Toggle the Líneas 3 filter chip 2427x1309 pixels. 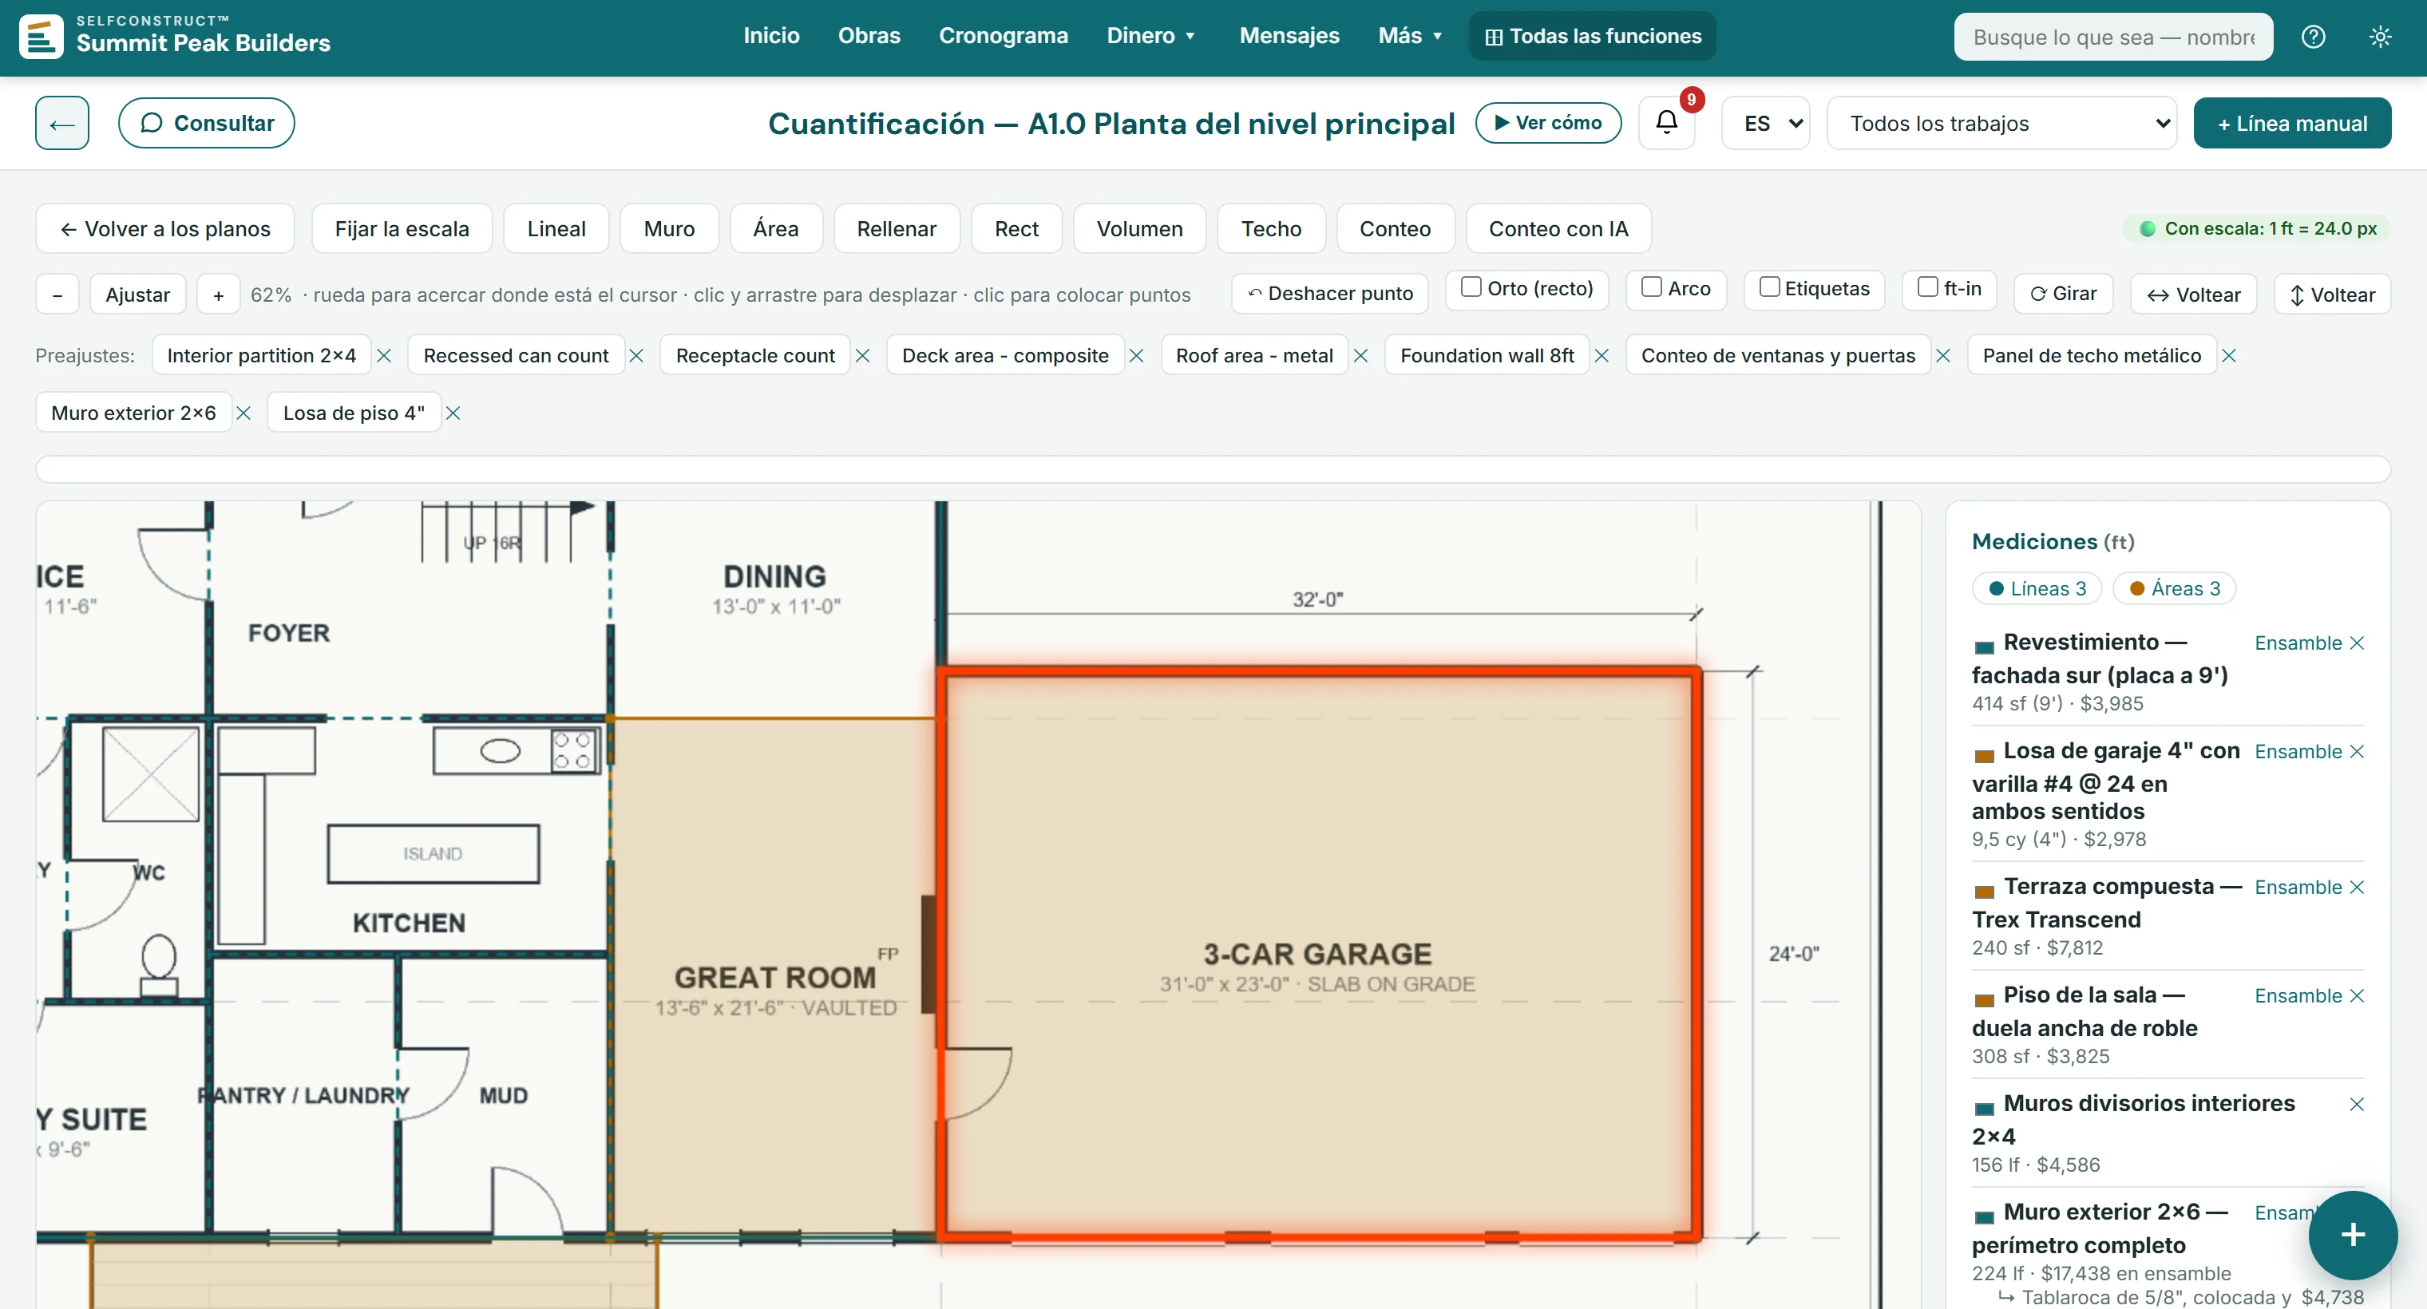point(2037,588)
